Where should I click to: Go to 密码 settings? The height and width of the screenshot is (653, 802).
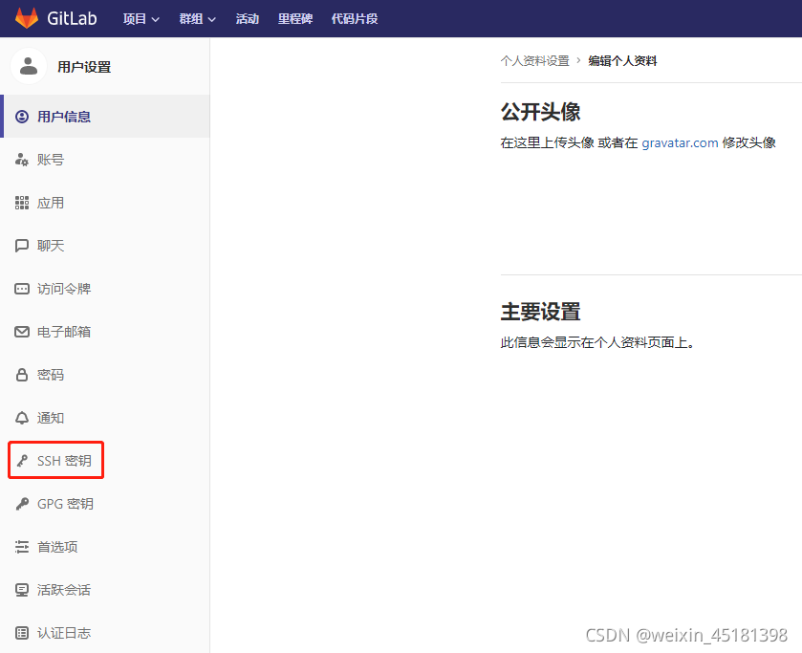click(105, 375)
